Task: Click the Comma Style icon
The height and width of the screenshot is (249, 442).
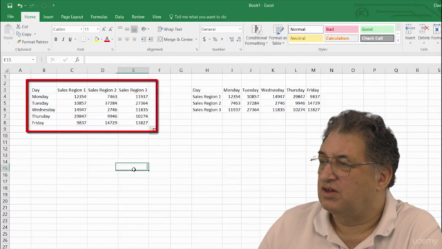Action: (222, 39)
